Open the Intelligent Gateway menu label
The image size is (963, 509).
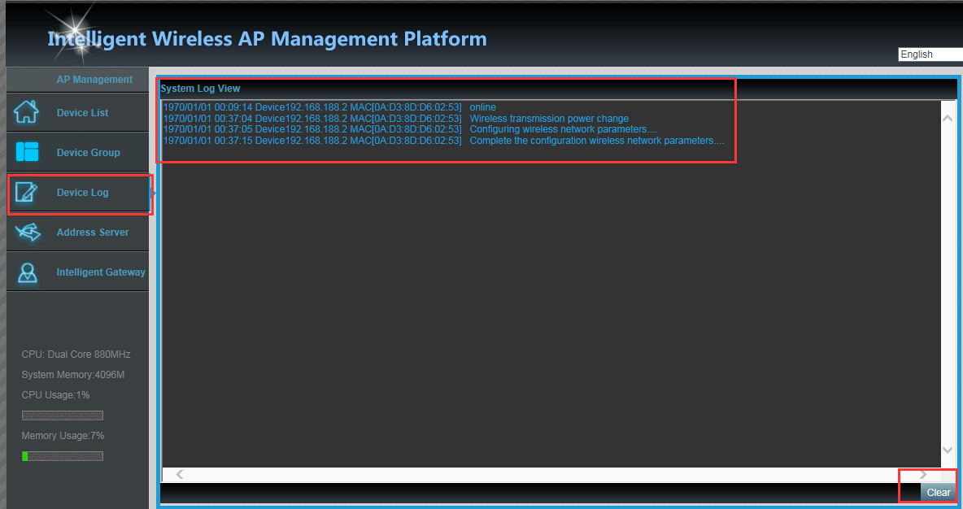(x=101, y=272)
